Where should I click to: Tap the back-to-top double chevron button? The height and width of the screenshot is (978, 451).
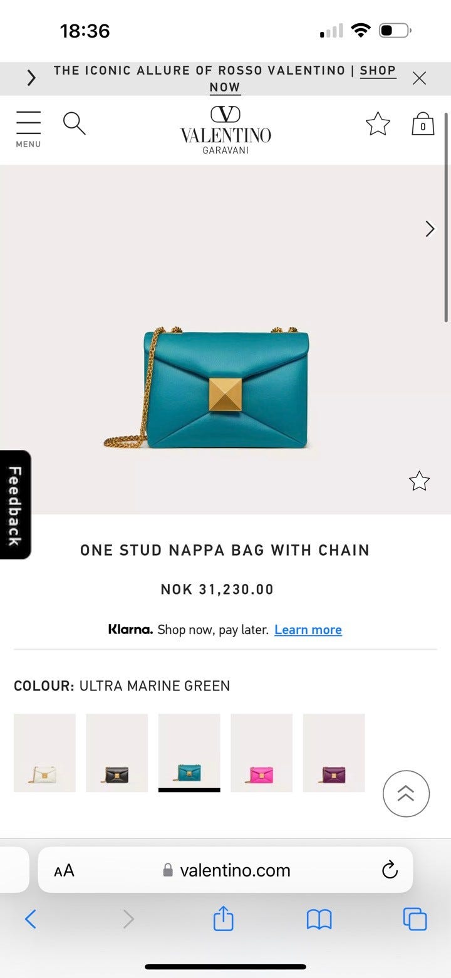point(406,793)
